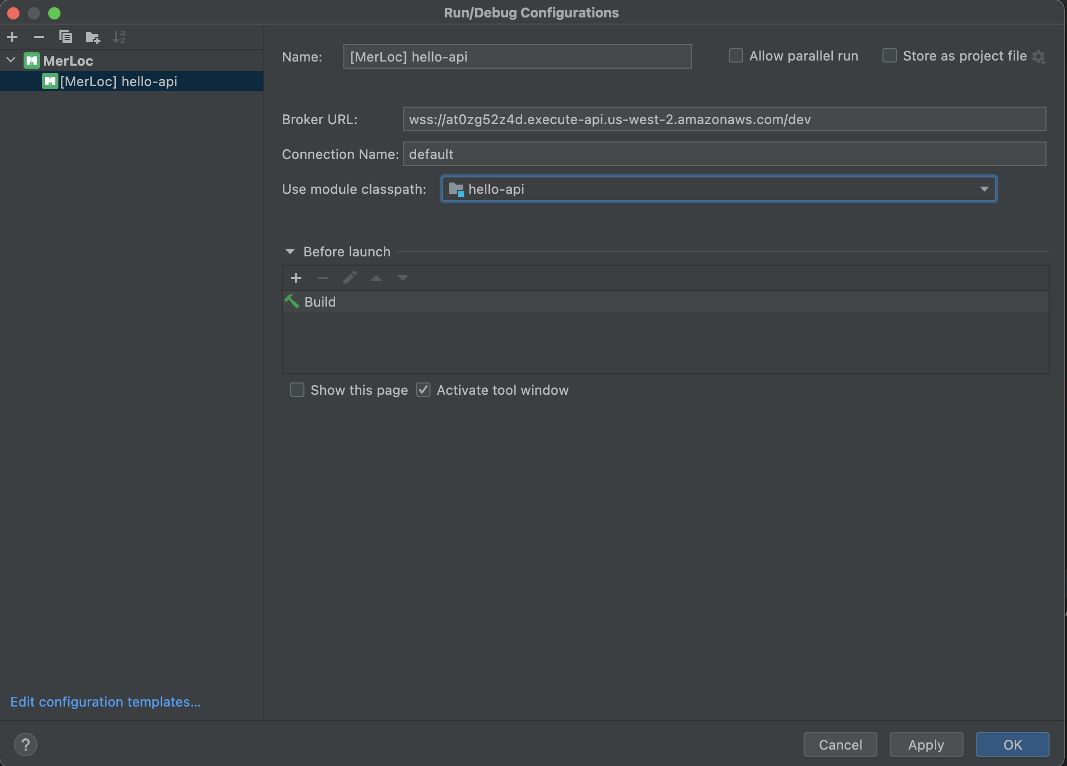Collapse the Before launch section
Screen dimensions: 1067x766
click(290, 252)
